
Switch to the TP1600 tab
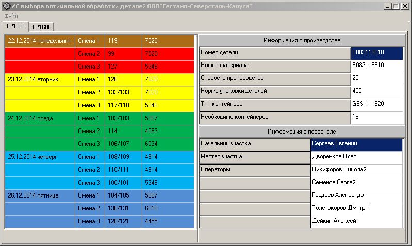coord(42,27)
